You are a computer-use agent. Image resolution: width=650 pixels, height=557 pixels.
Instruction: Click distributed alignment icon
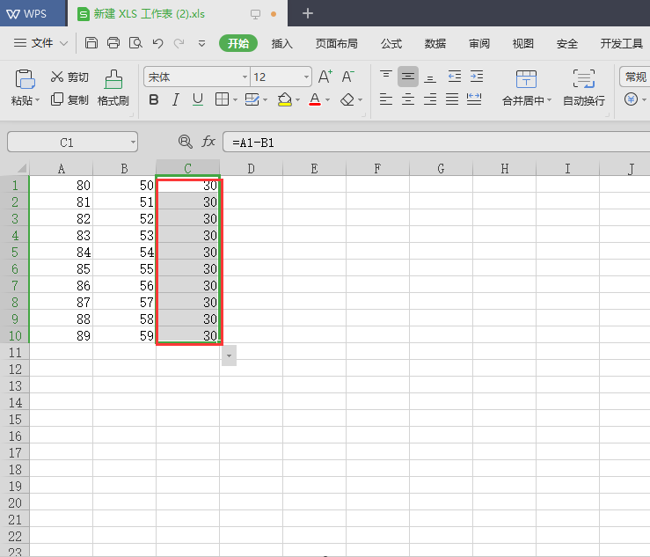[474, 99]
